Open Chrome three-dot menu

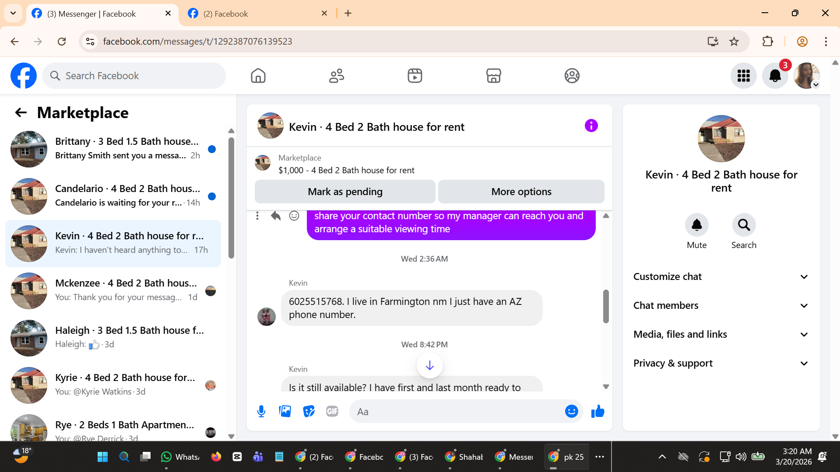pyautogui.click(x=826, y=42)
